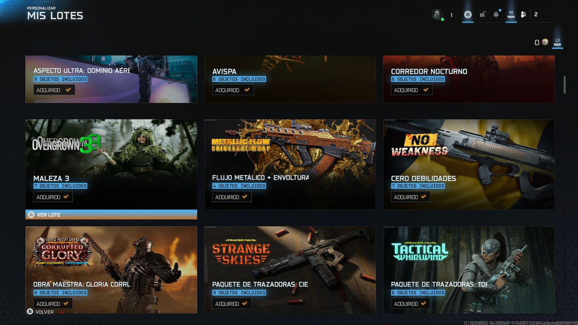Image resolution: width=578 pixels, height=325 pixels.
Task: Open the player avatar profile icon
Action: click(x=437, y=15)
